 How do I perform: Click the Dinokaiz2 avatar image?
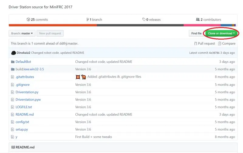tap(13, 53)
